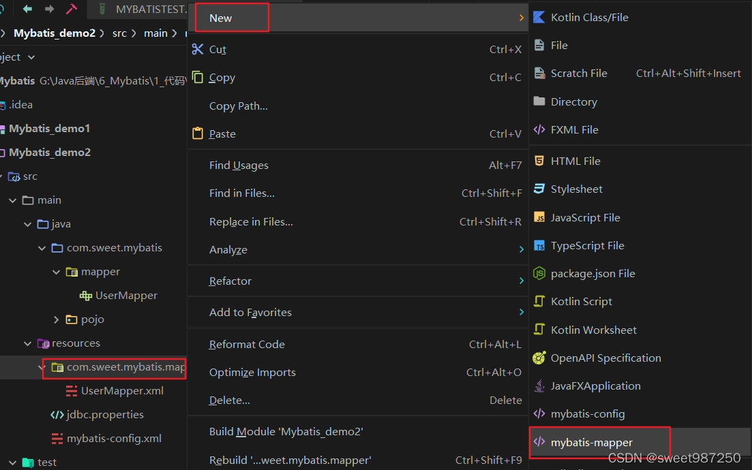Collapse the main folder node
The width and height of the screenshot is (752, 470).
pos(13,200)
